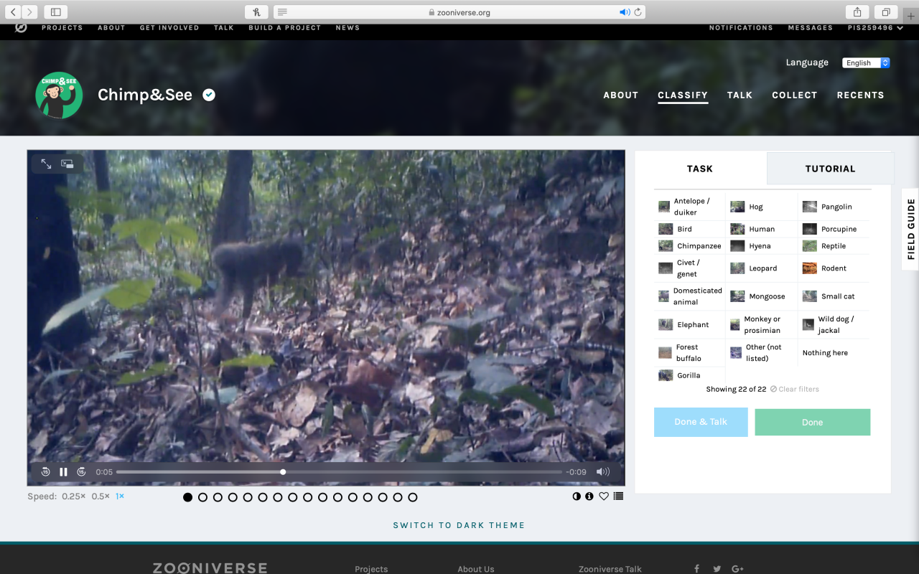Select the Elephant species option
The image size is (919, 574).
[690, 324]
